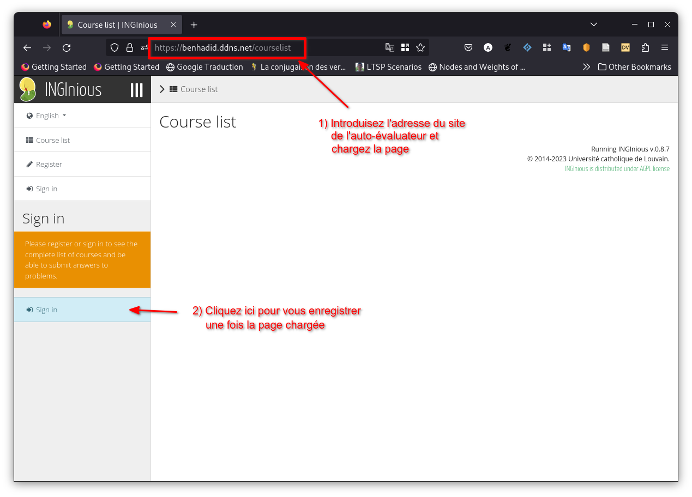Open the Other Bookmarks folder

pos(634,67)
